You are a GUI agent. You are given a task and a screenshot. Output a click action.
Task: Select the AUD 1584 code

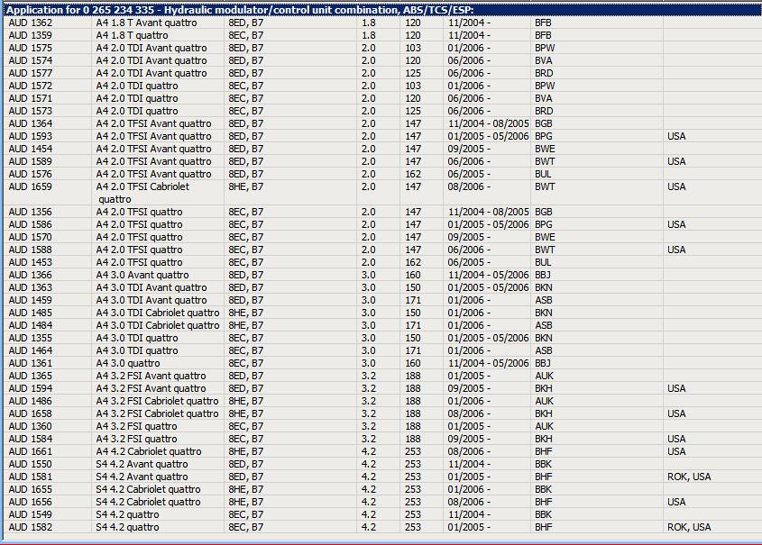pos(30,440)
